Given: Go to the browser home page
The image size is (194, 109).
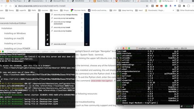Looking at the screenshot, I should (x=10, y=6).
